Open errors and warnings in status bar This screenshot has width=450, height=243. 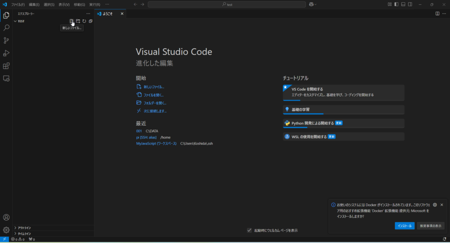(18, 239)
